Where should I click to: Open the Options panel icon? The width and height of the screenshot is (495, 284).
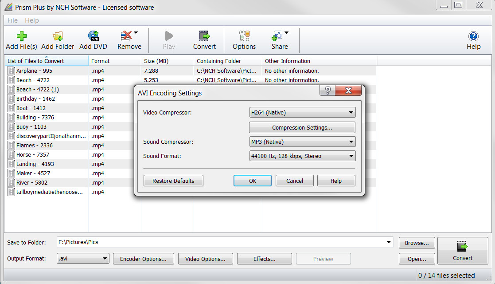click(243, 35)
